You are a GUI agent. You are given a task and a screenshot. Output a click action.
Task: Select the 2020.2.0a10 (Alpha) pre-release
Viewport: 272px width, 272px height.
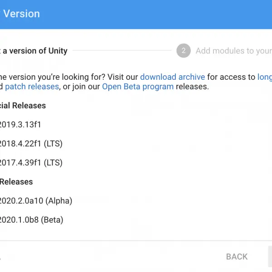click(x=36, y=201)
